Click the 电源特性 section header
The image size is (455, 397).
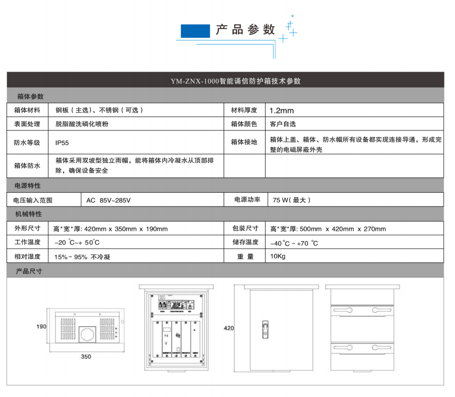[x=29, y=186]
